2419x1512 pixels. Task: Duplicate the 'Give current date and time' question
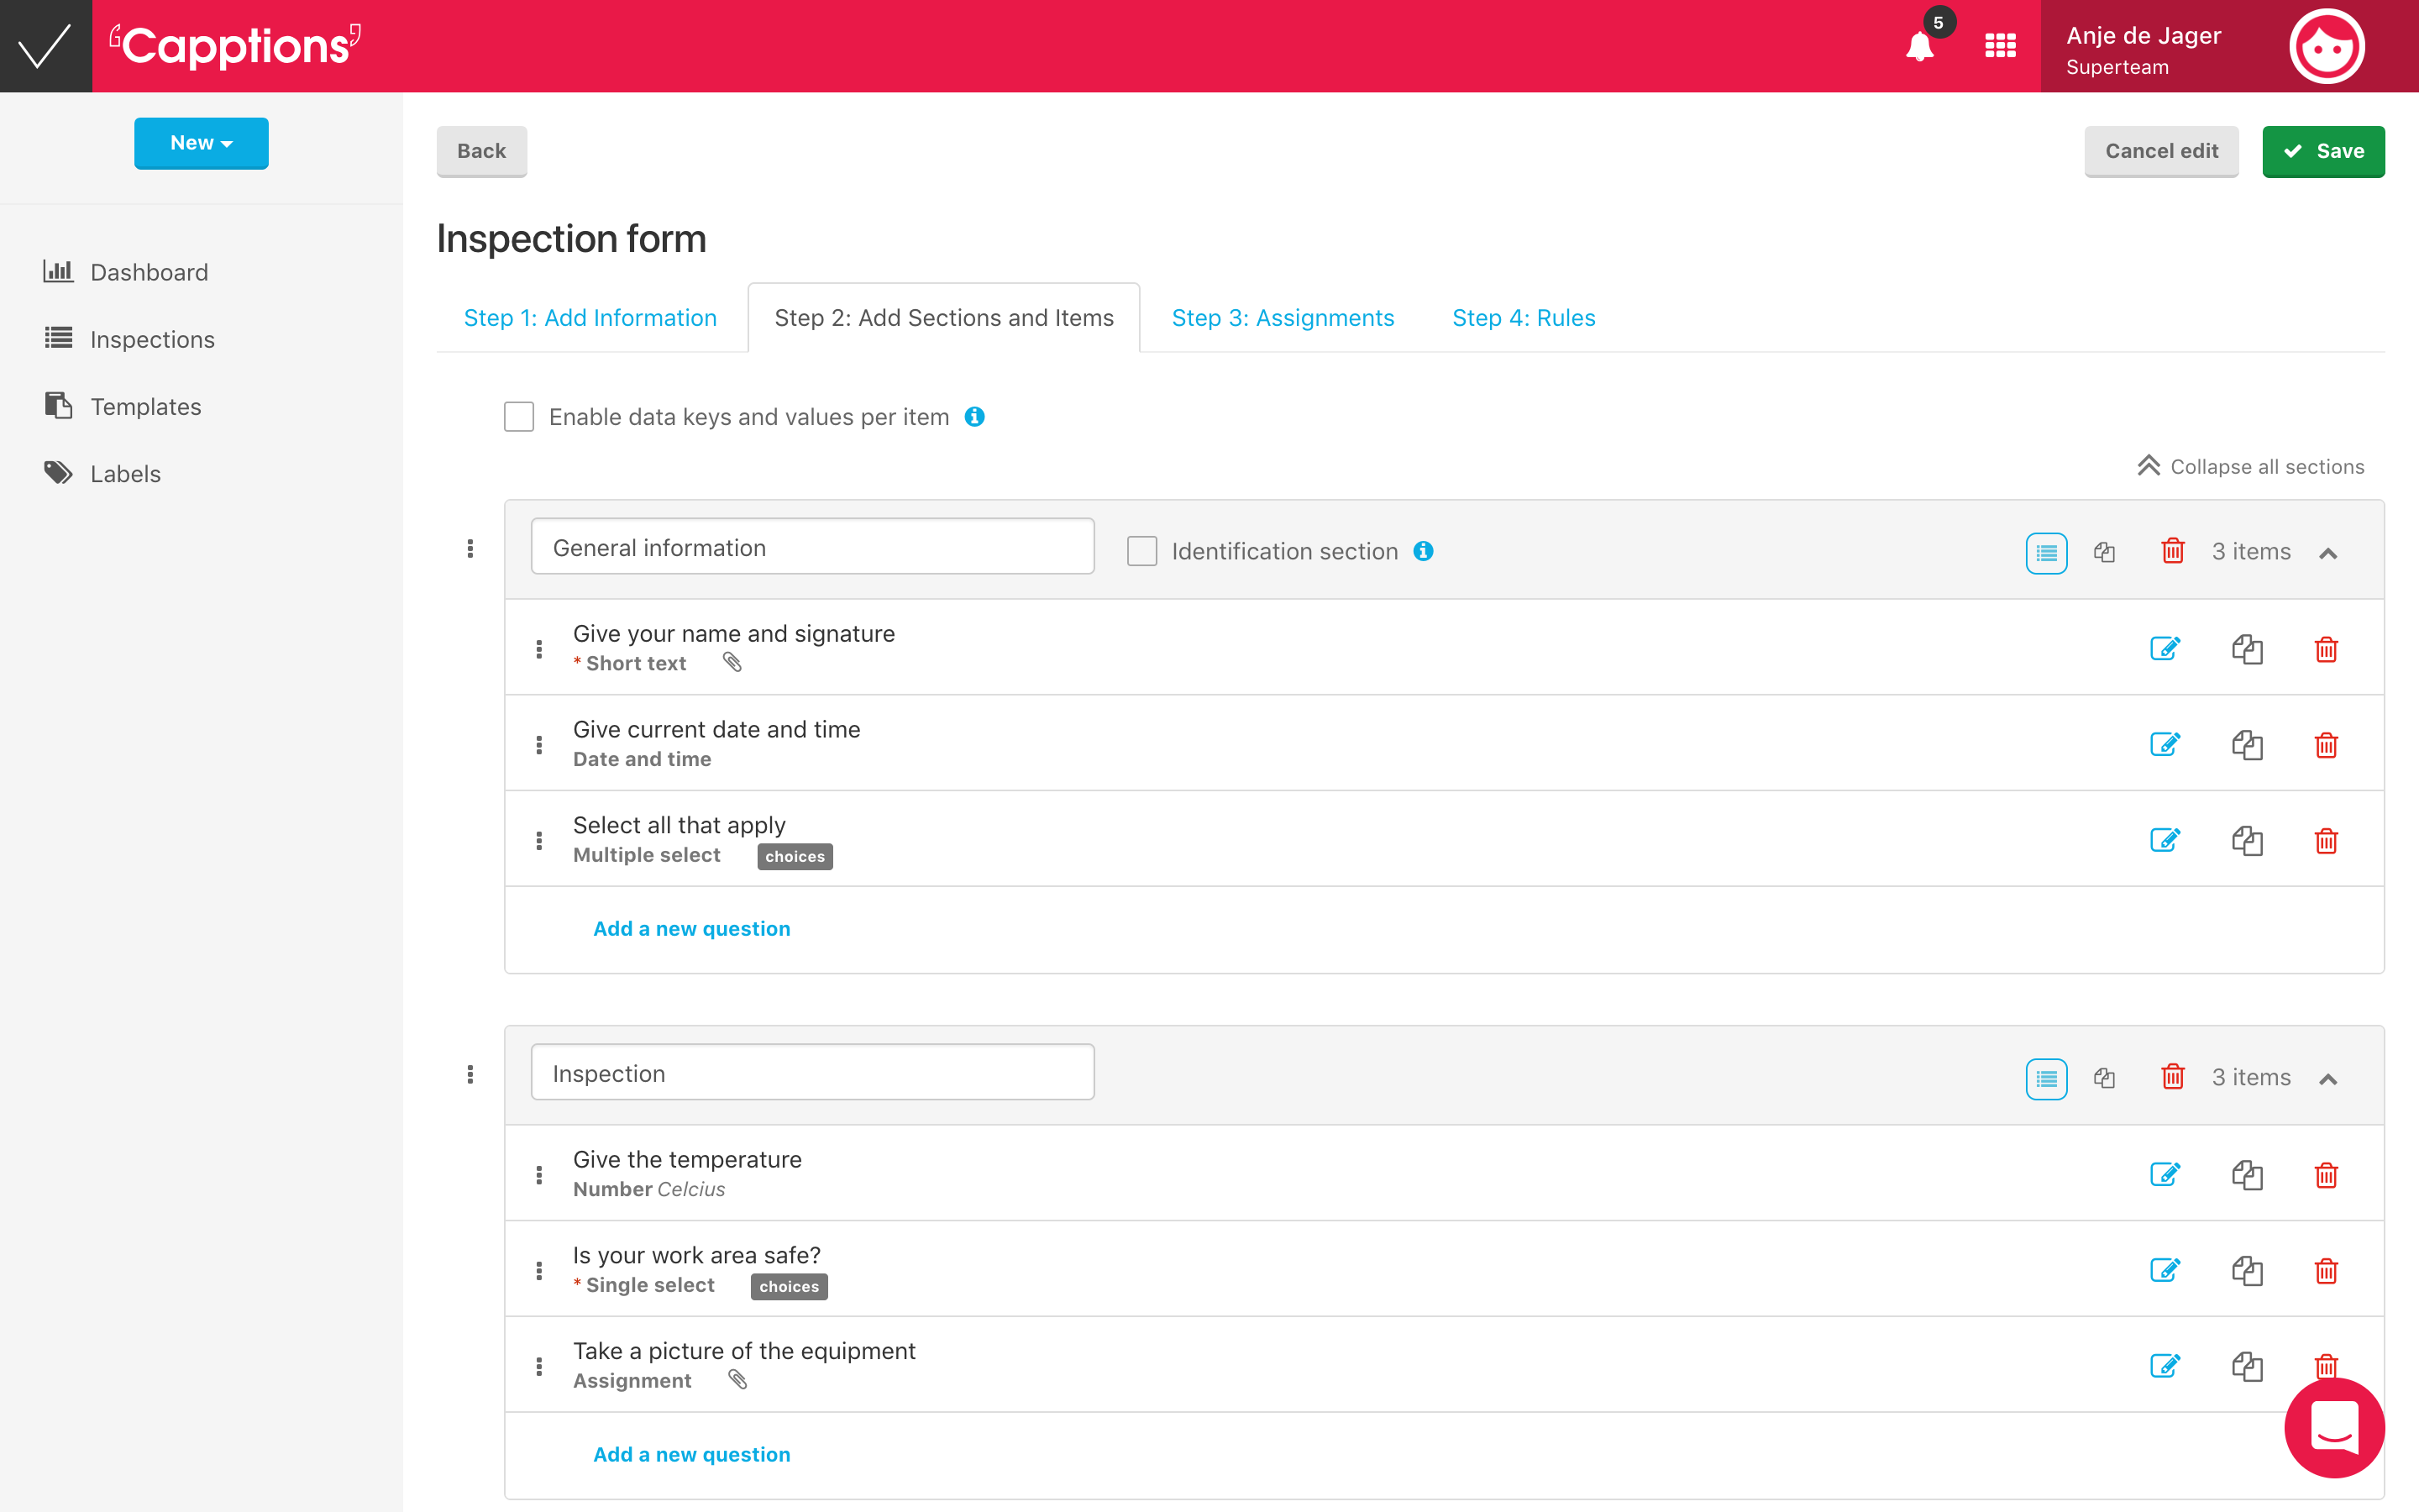(x=2246, y=745)
